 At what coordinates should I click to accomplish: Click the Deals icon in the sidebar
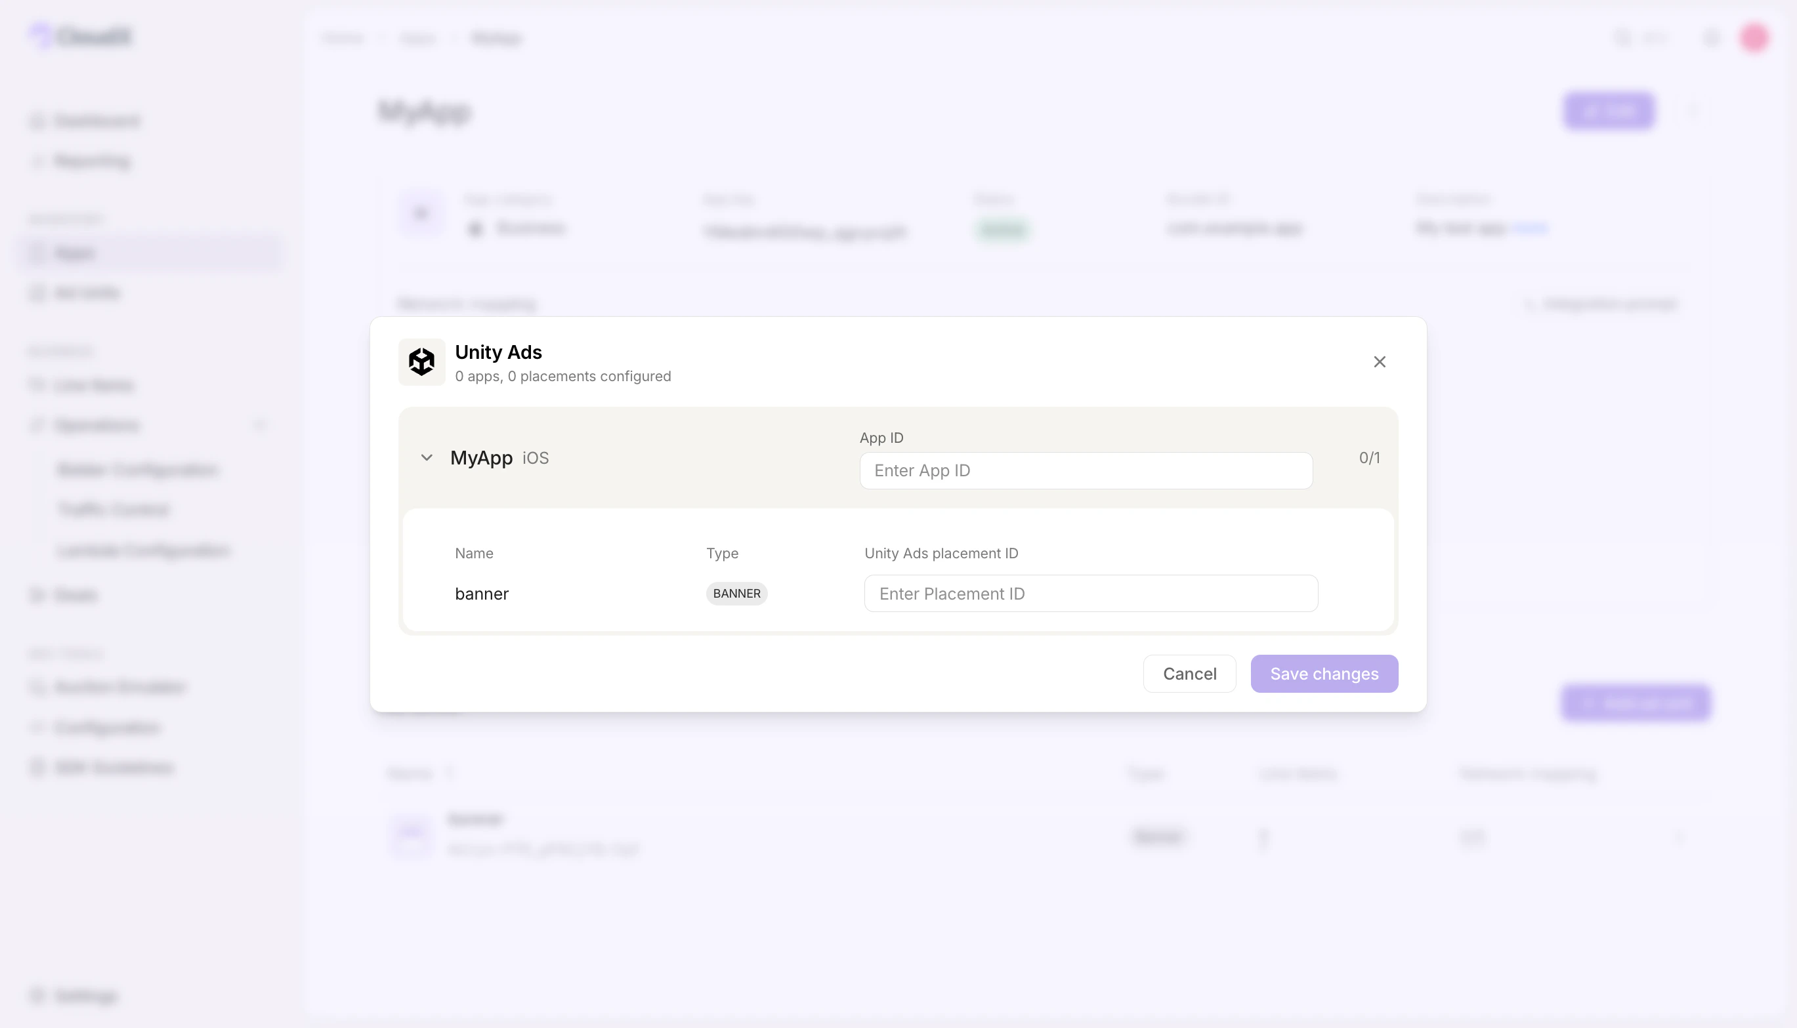pyautogui.click(x=37, y=594)
